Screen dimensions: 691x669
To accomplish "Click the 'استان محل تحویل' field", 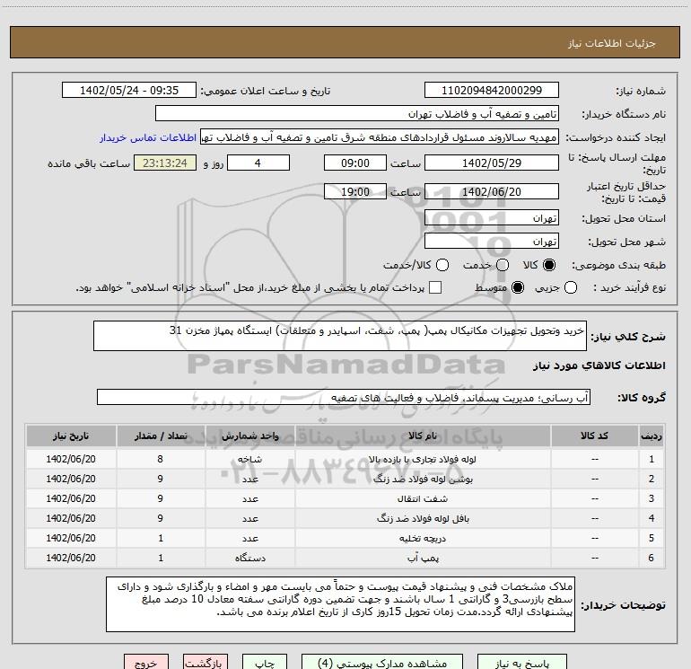I will click(x=491, y=218).
